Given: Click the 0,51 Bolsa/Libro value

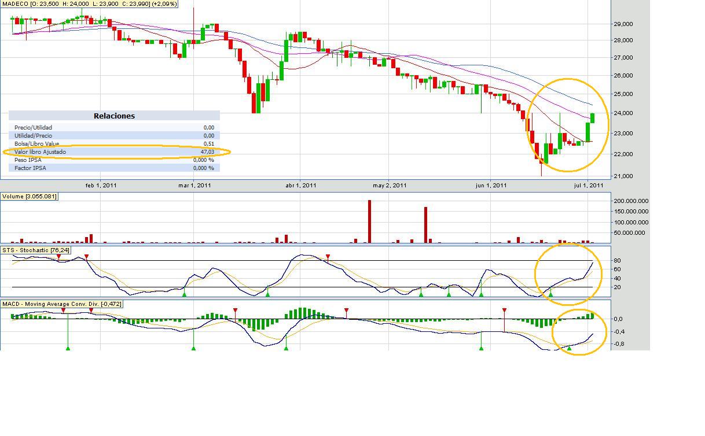Looking at the screenshot, I should click(208, 144).
